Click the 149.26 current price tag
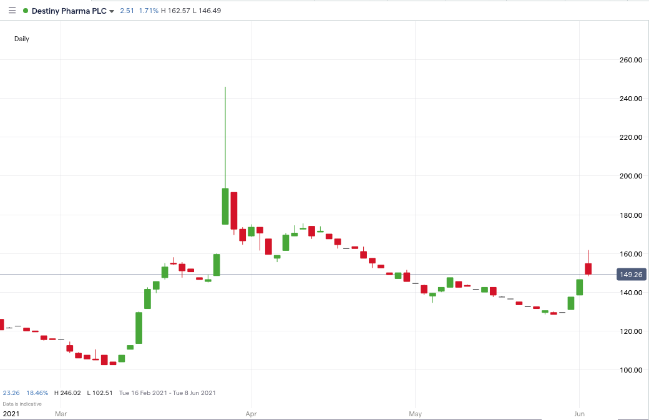 (631, 275)
